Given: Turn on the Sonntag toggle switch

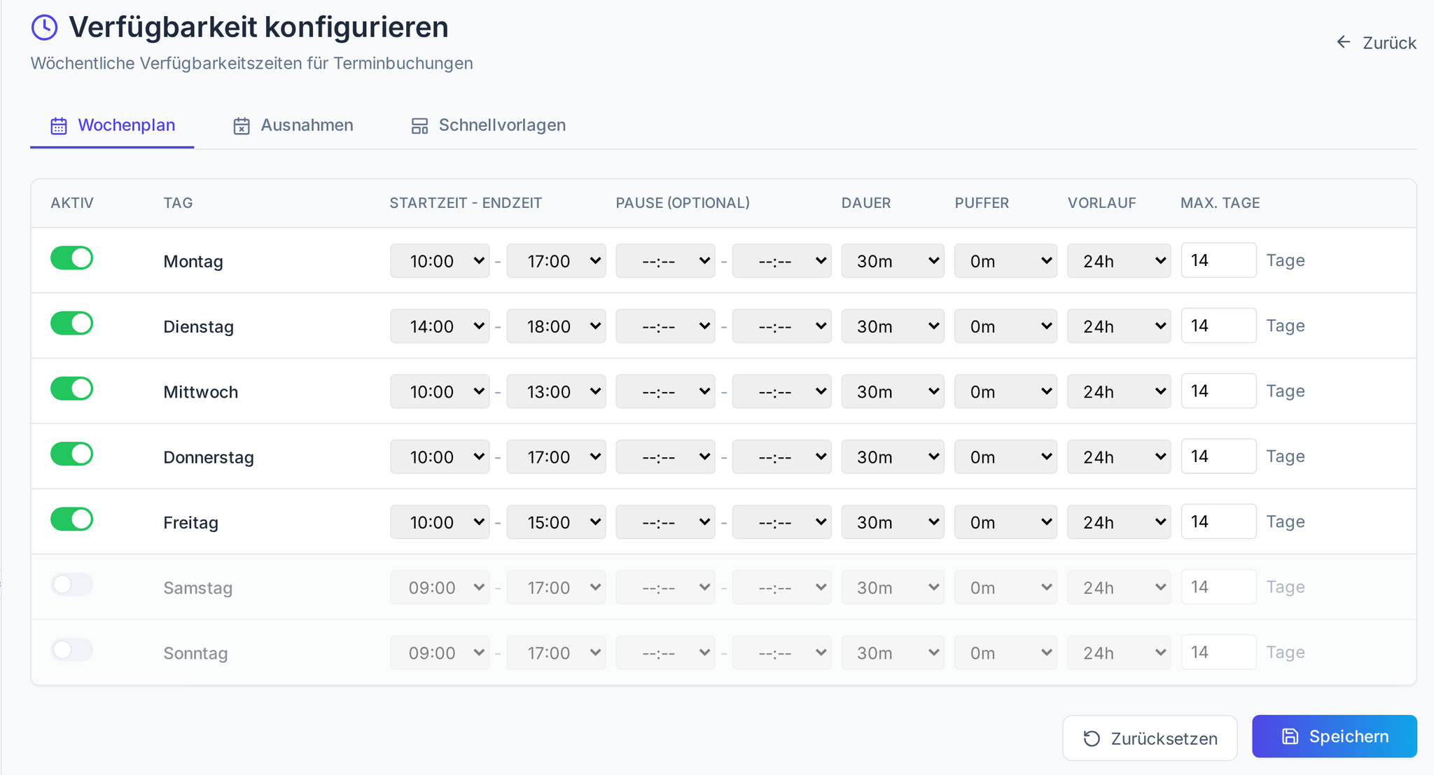Looking at the screenshot, I should pos(72,650).
